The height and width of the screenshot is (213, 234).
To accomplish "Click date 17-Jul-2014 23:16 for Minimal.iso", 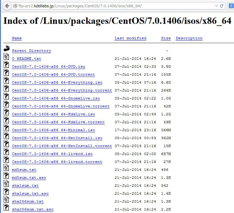I will tap(135, 130).
